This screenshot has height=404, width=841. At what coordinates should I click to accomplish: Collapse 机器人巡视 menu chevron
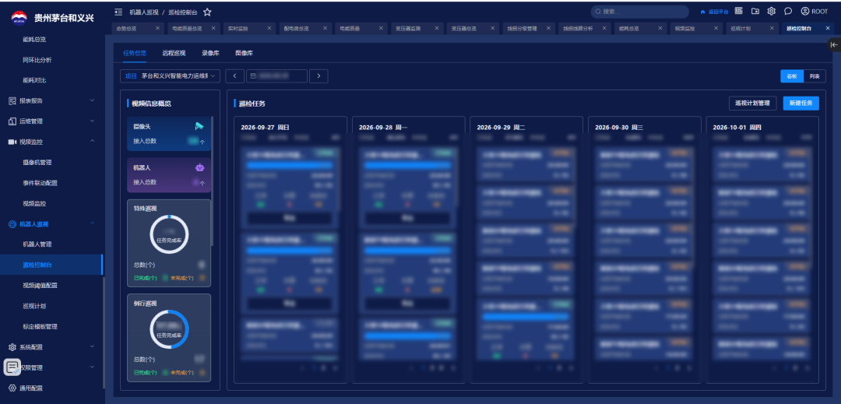click(92, 223)
